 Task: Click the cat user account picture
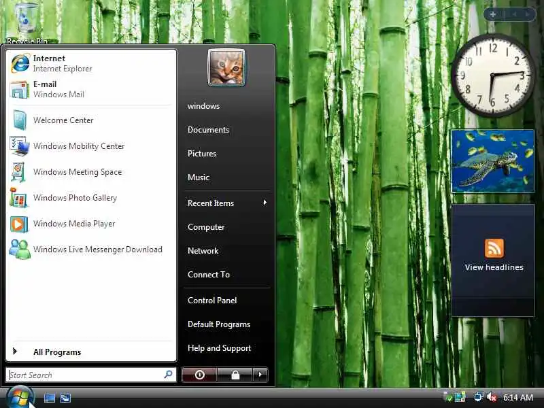[226, 67]
